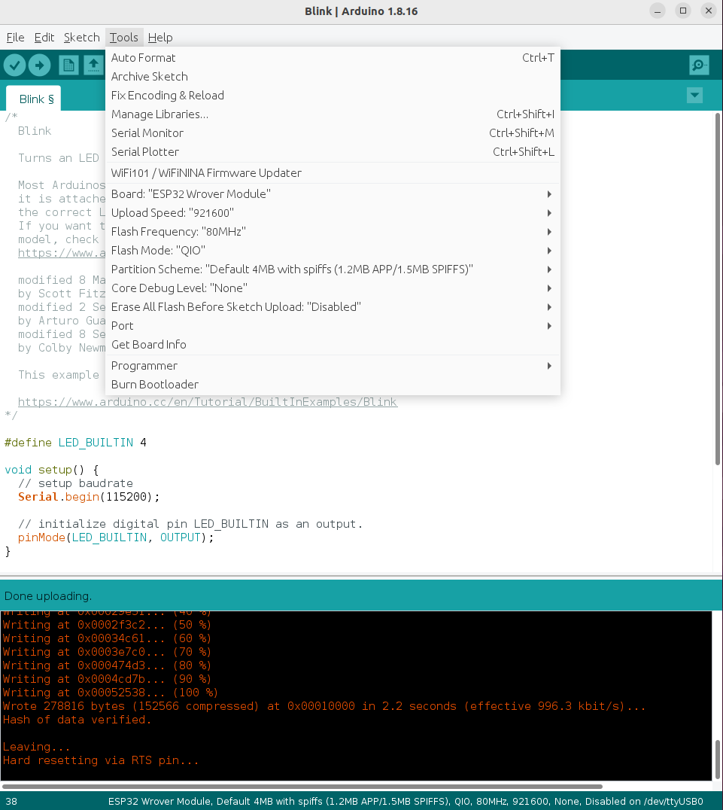Click the void setup() line
This screenshot has width=723, height=810.
click(x=52, y=470)
